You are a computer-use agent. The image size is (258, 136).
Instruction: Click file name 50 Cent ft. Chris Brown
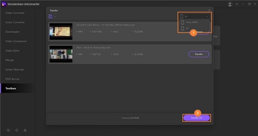(x=105, y=25)
